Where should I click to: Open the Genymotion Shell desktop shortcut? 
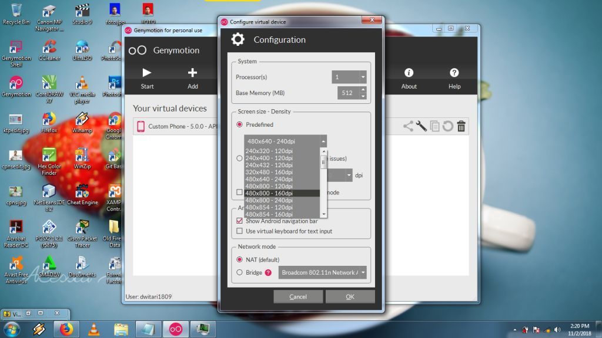pyautogui.click(x=16, y=53)
